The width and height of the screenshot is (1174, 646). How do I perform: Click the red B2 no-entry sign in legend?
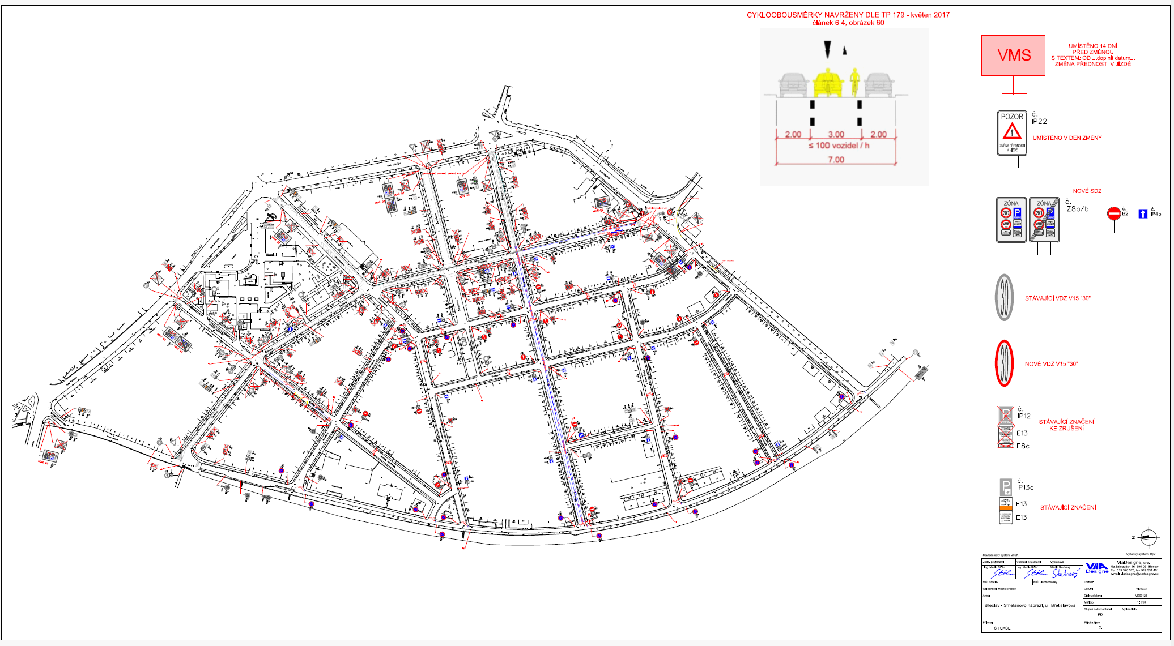(x=1113, y=213)
